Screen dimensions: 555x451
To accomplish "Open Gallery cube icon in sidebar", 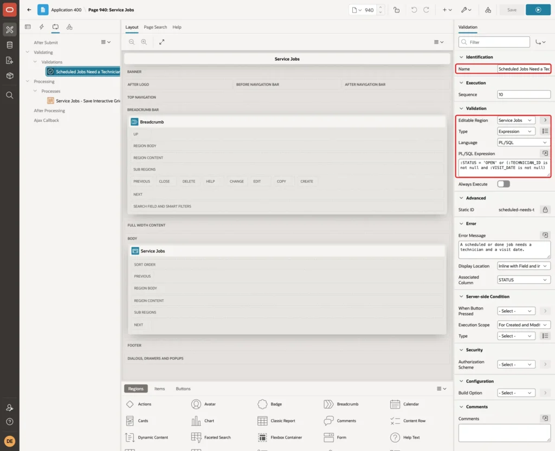I will point(10,76).
